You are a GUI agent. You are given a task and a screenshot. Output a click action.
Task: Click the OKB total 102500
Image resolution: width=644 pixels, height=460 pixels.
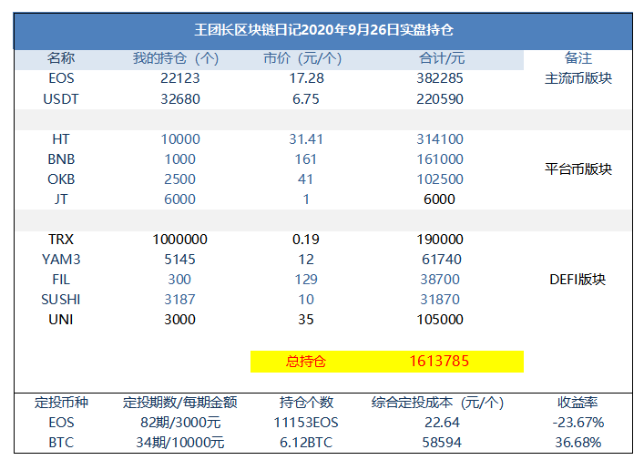pyautogui.click(x=440, y=179)
